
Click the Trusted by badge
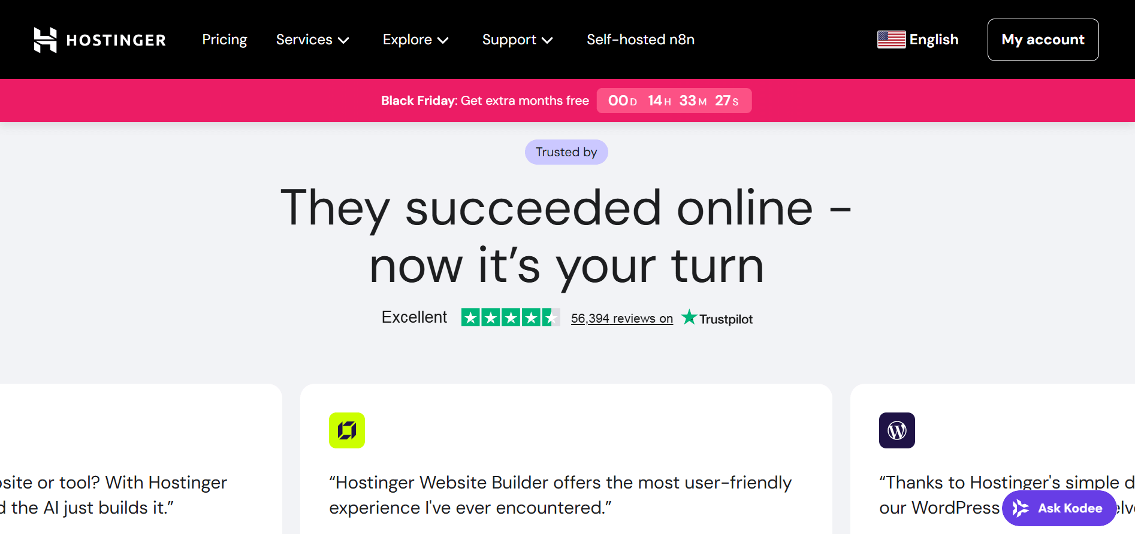566,152
